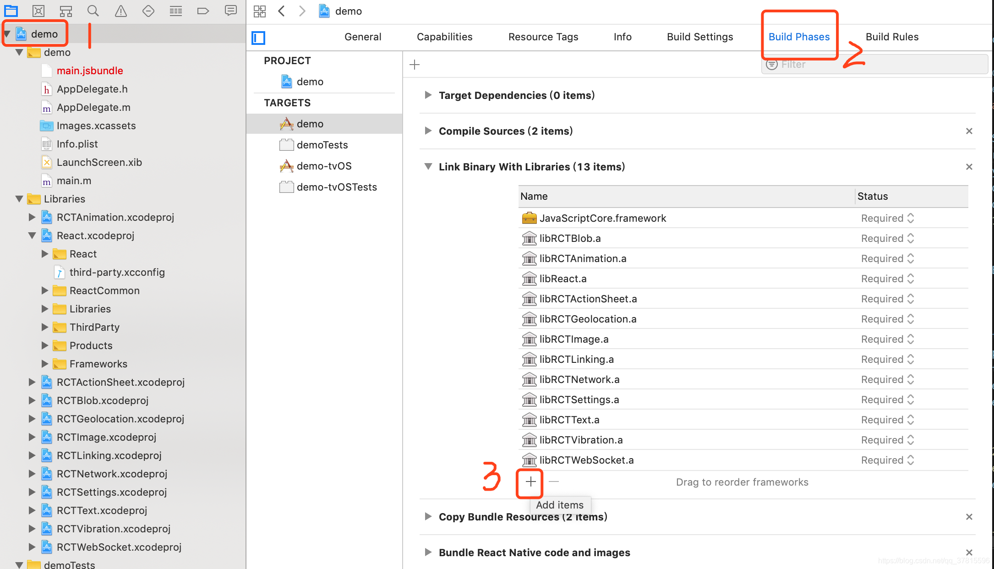This screenshot has width=994, height=569.
Task: Click the Filter field in Build Phases
Action: click(x=874, y=65)
